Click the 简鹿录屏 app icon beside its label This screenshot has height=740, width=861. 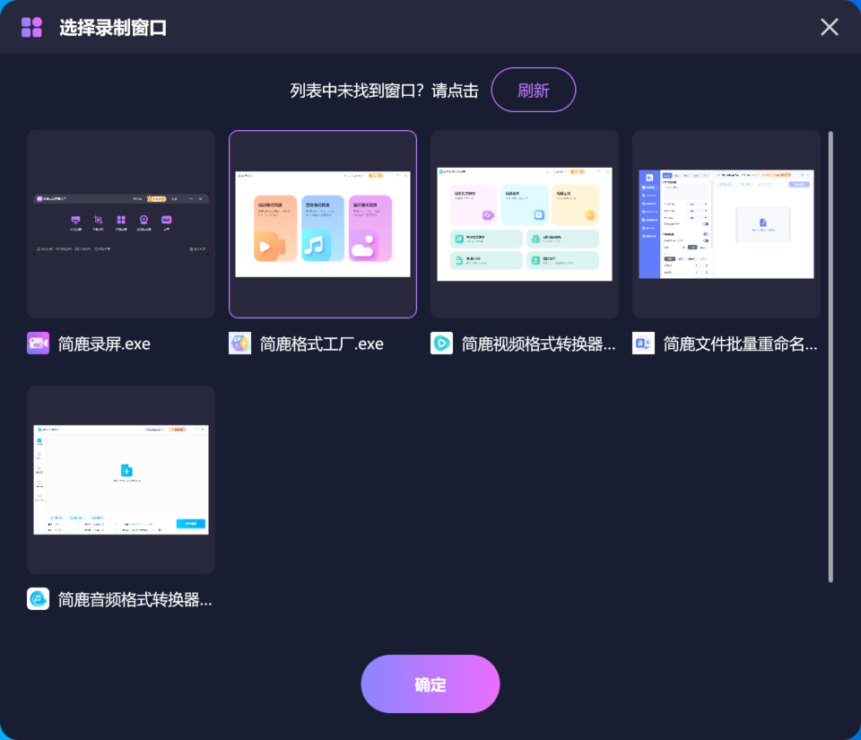[37, 343]
